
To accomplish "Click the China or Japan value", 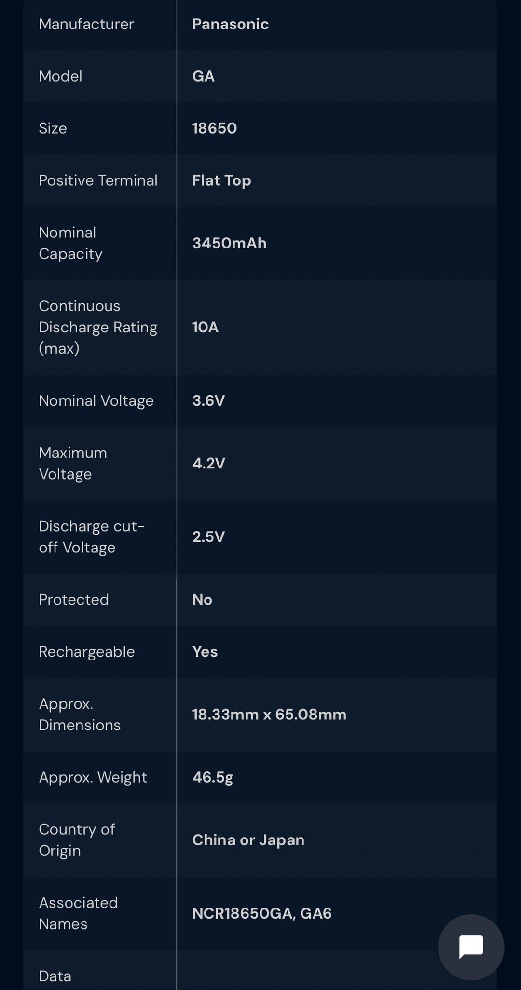I will tap(248, 840).
